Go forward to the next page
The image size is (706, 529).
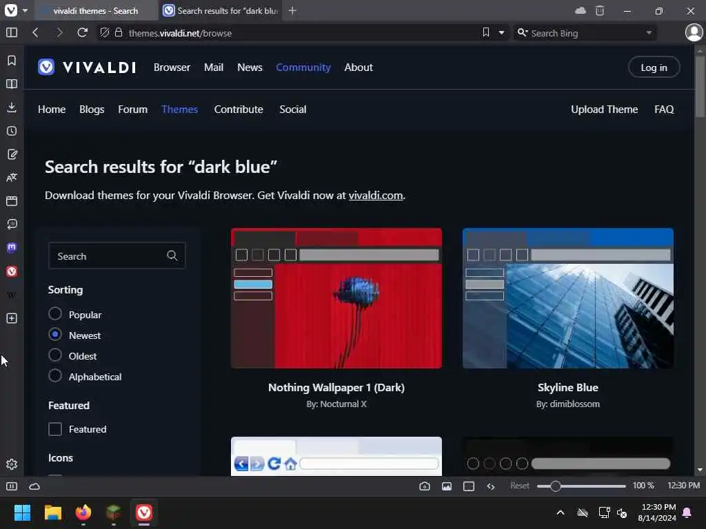point(59,33)
